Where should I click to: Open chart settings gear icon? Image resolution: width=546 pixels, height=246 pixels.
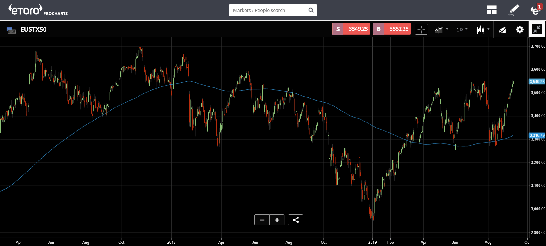(520, 29)
